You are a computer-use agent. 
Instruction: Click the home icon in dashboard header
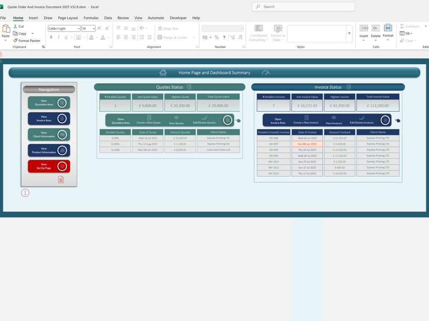tap(163, 73)
